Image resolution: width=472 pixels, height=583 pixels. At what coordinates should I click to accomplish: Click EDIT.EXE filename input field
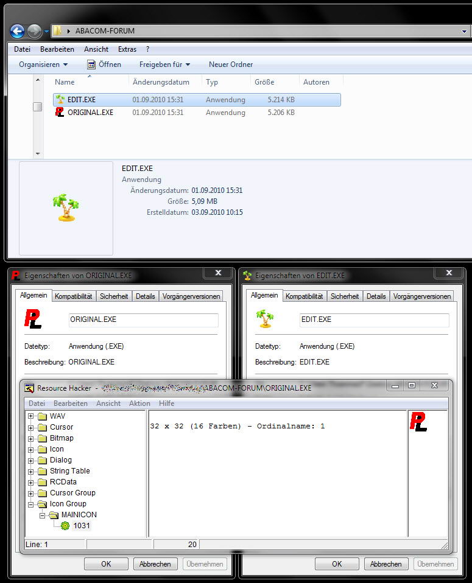(374, 320)
